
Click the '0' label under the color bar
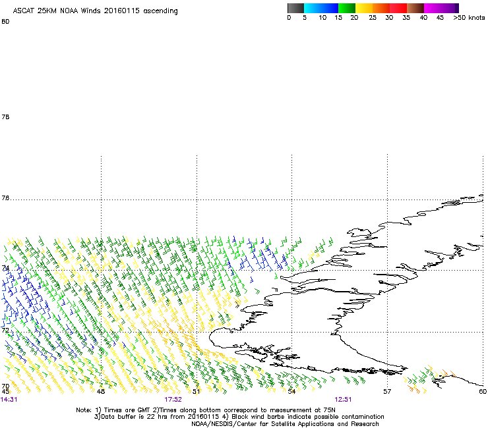pos(289,18)
